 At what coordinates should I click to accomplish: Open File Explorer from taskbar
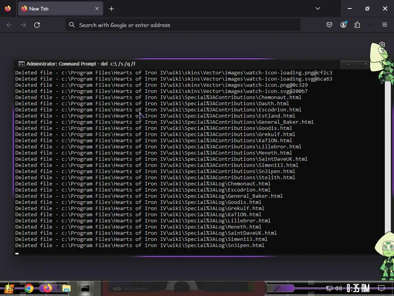[x=66, y=288]
